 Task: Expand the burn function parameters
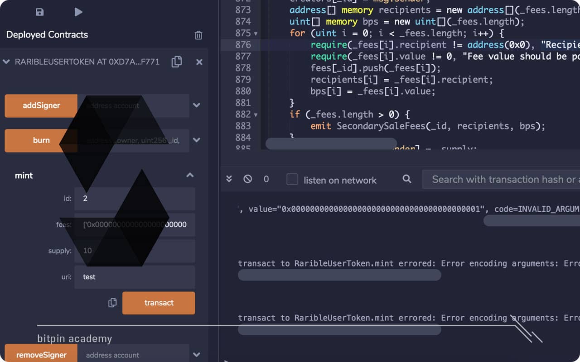197,140
